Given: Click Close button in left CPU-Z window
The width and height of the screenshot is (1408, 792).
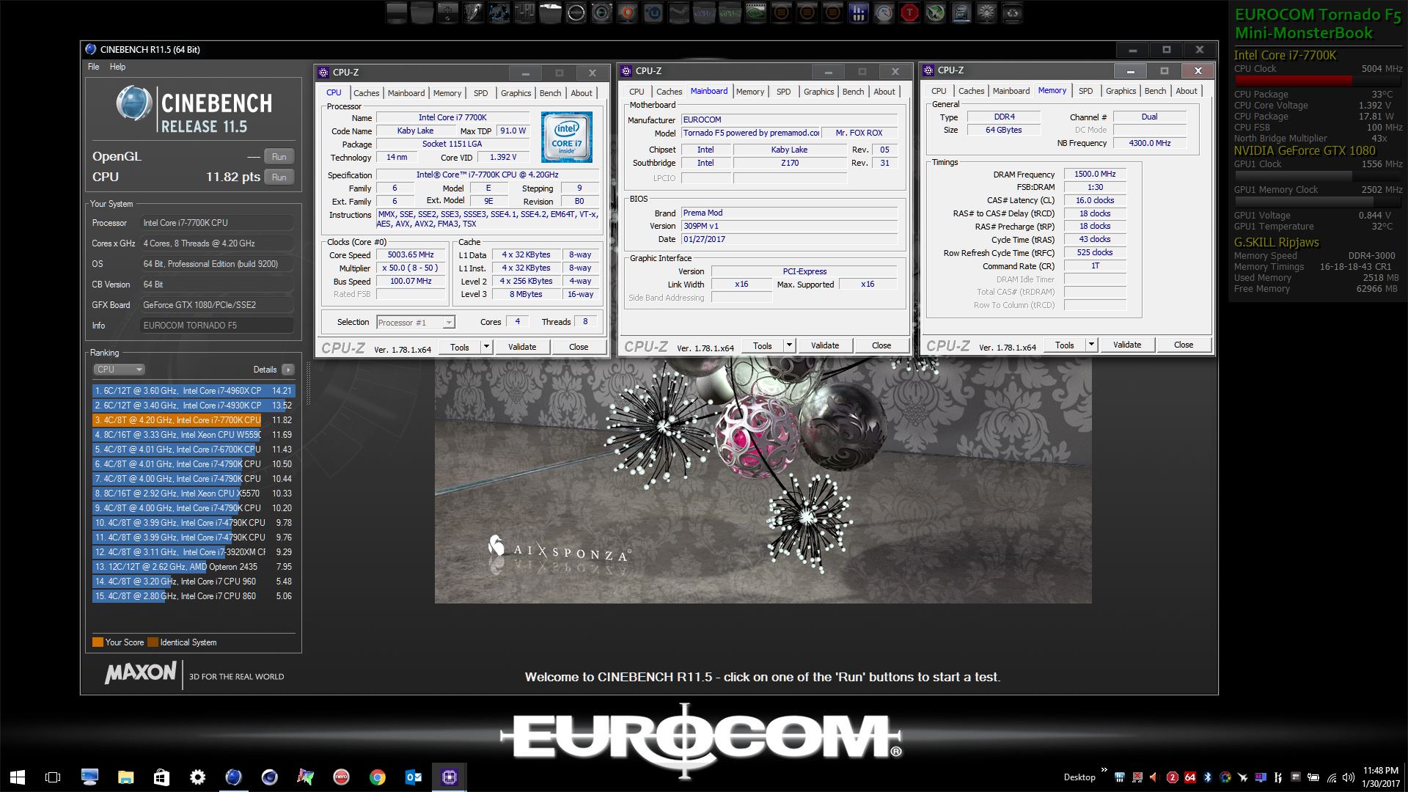Looking at the screenshot, I should pyautogui.click(x=579, y=347).
